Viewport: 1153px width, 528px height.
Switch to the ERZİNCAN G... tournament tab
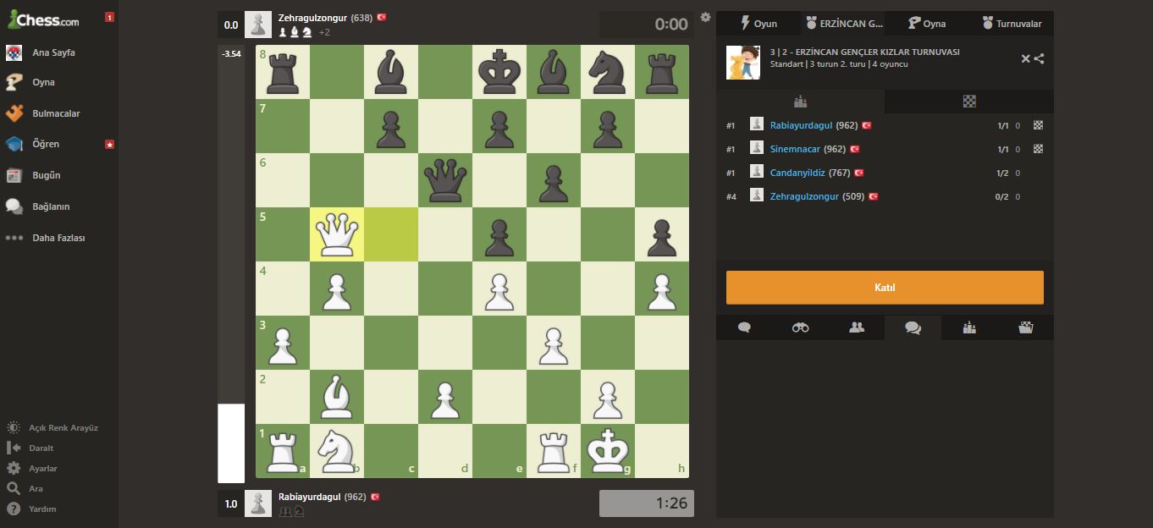843,24
